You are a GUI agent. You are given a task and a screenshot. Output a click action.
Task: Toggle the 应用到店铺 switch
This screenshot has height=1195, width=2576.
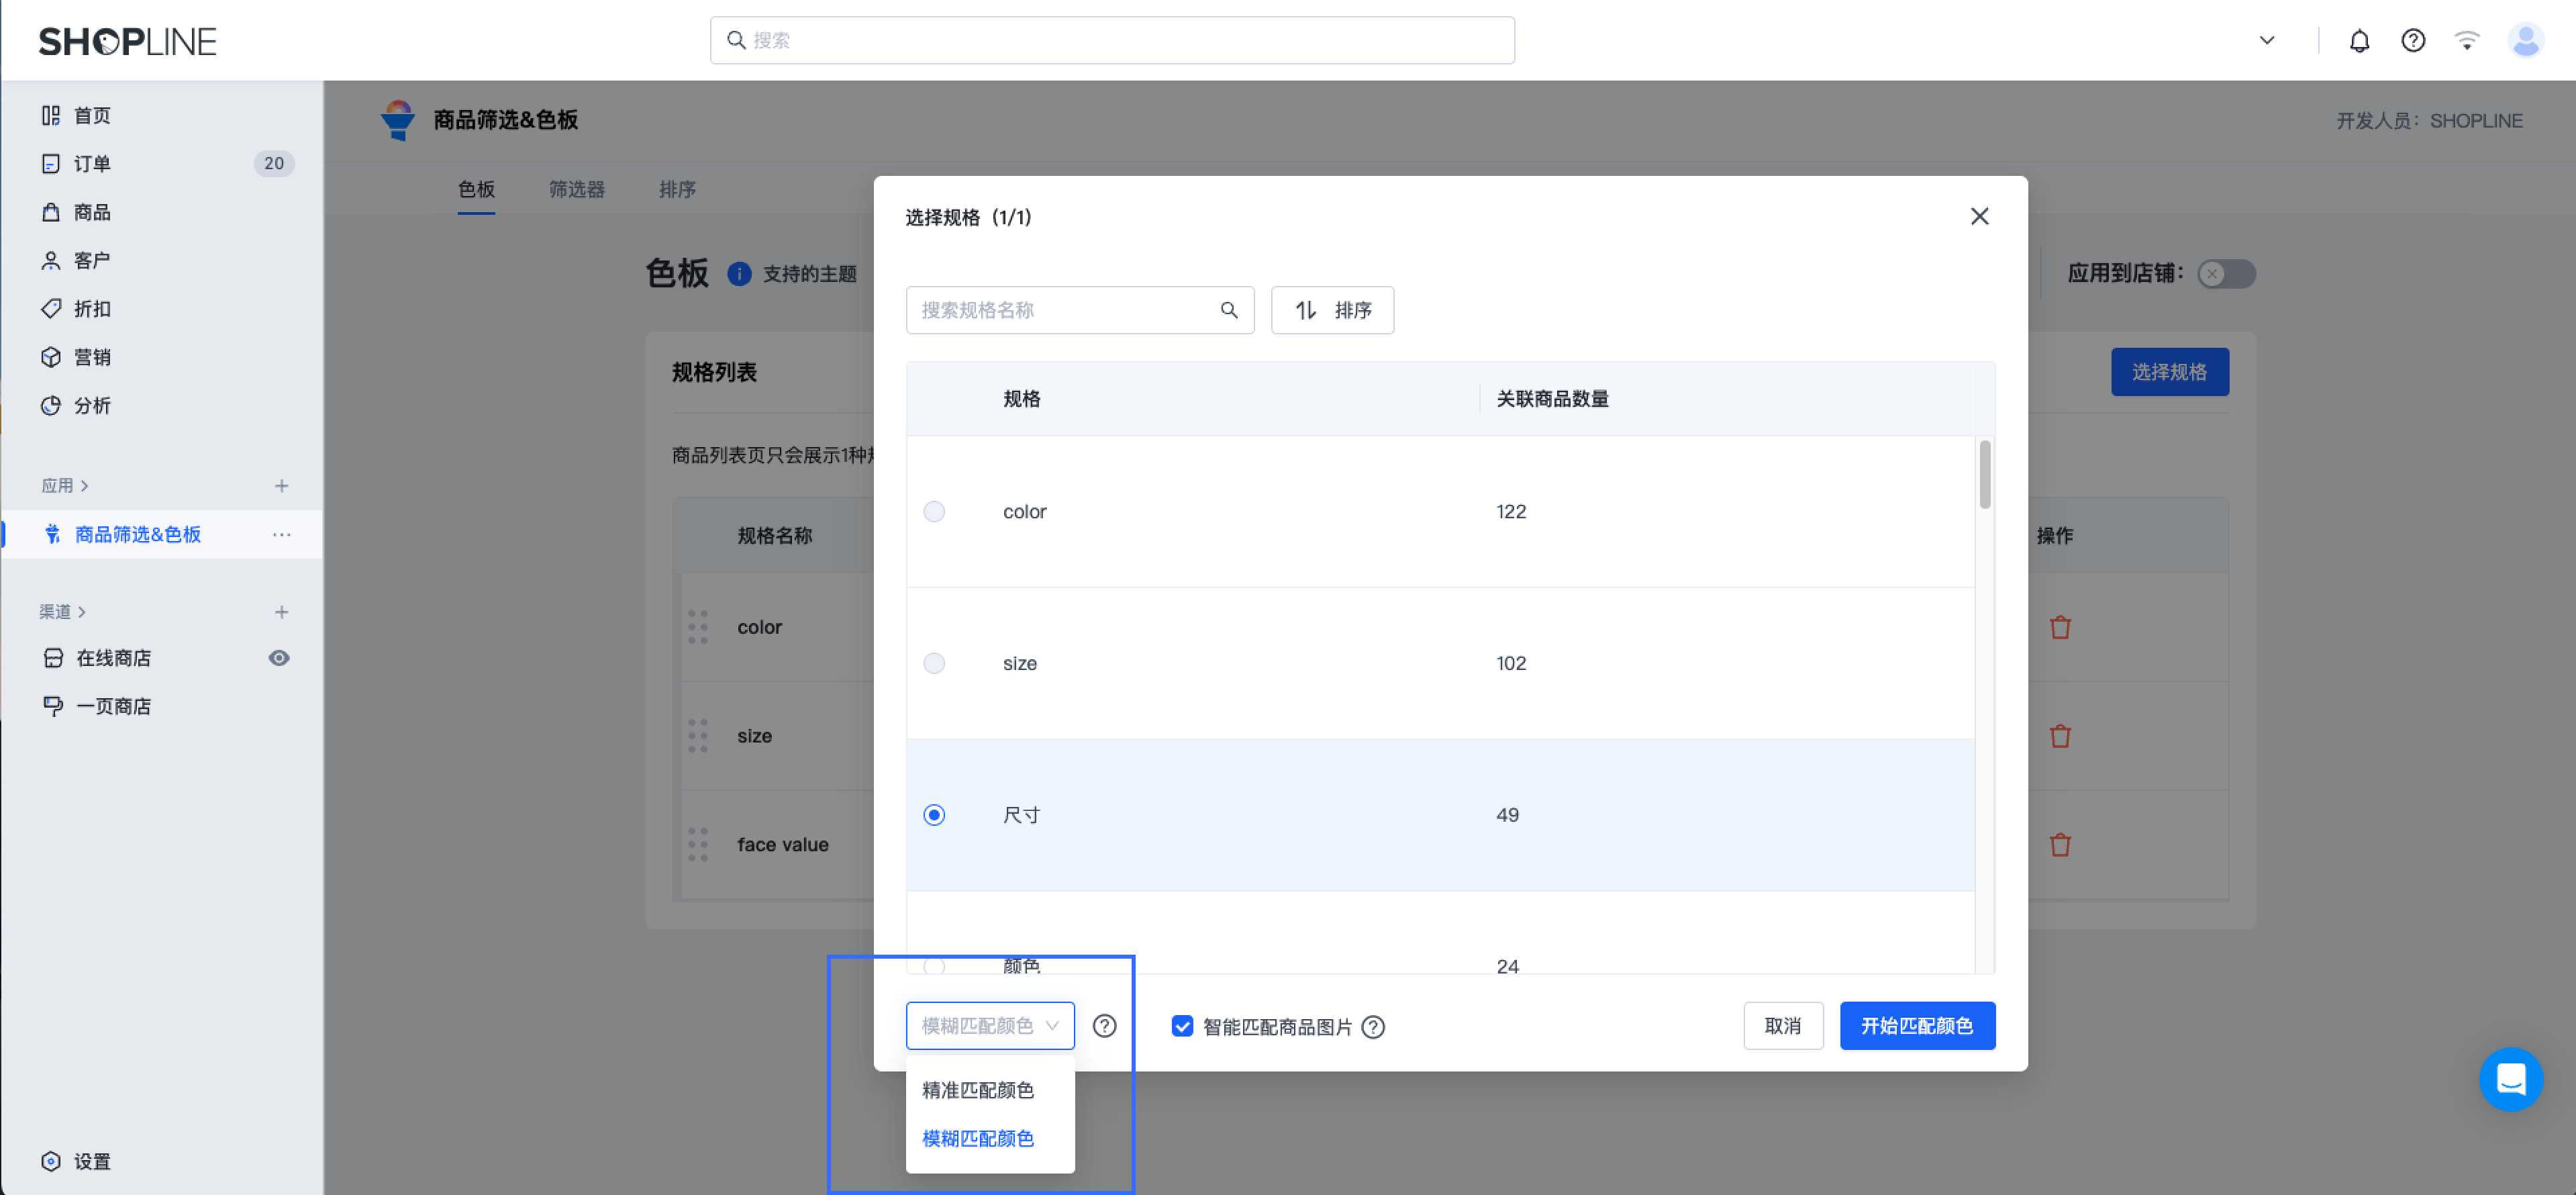tap(2226, 274)
